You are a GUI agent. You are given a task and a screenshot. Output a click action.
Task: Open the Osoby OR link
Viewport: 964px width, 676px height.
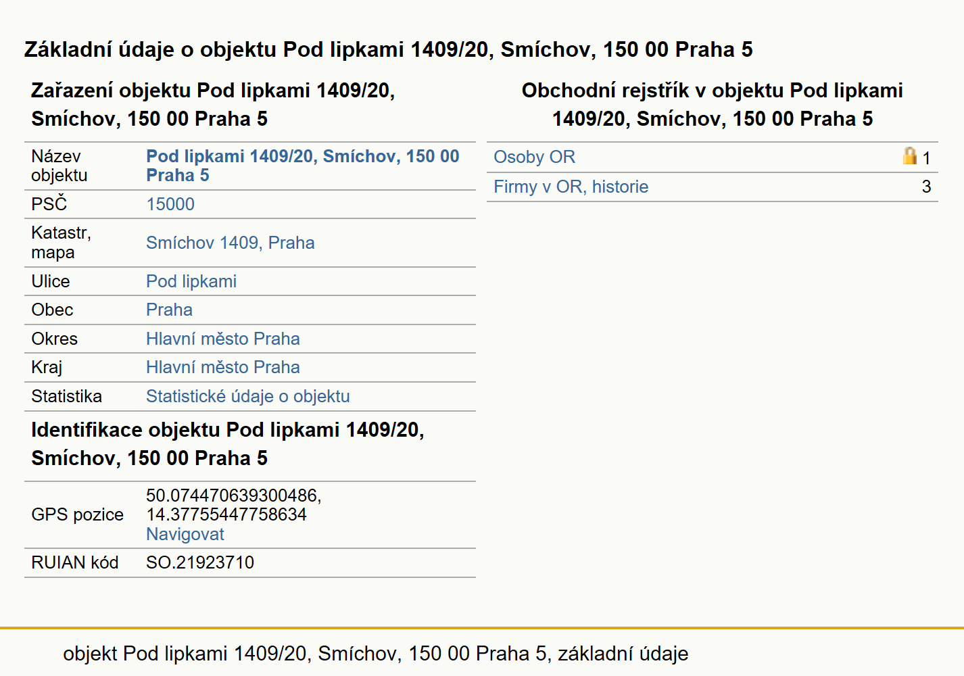(x=534, y=157)
